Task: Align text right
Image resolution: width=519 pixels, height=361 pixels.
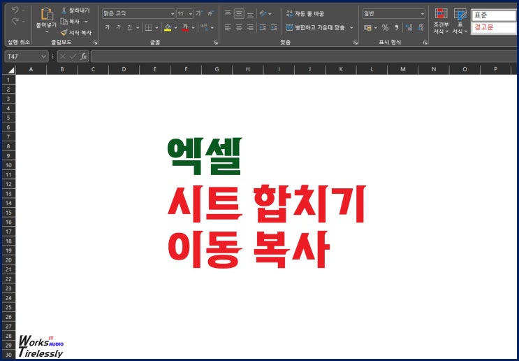Action: click(251, 27)
